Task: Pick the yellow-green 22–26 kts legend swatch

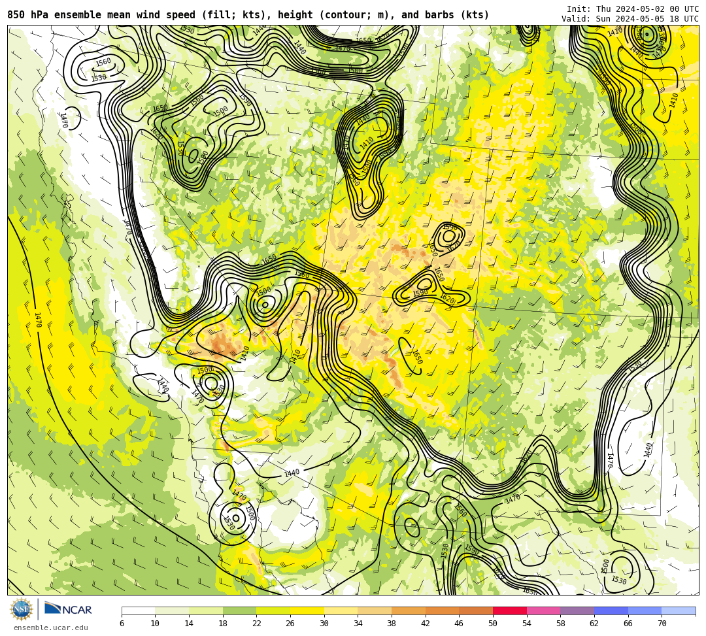Action: [x=273, y=611]
